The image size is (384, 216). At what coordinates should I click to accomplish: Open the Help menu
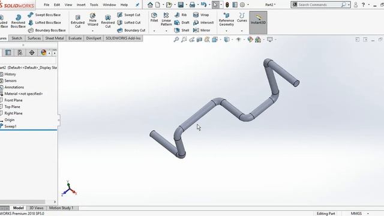pyautogui.click(x=124, y=5)
